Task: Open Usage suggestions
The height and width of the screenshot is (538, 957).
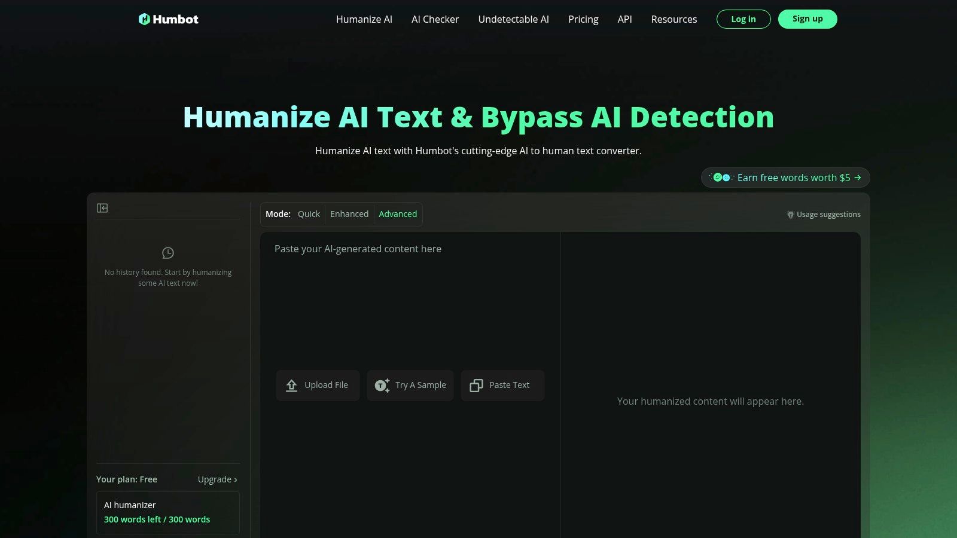Action: tap(824, 215)
